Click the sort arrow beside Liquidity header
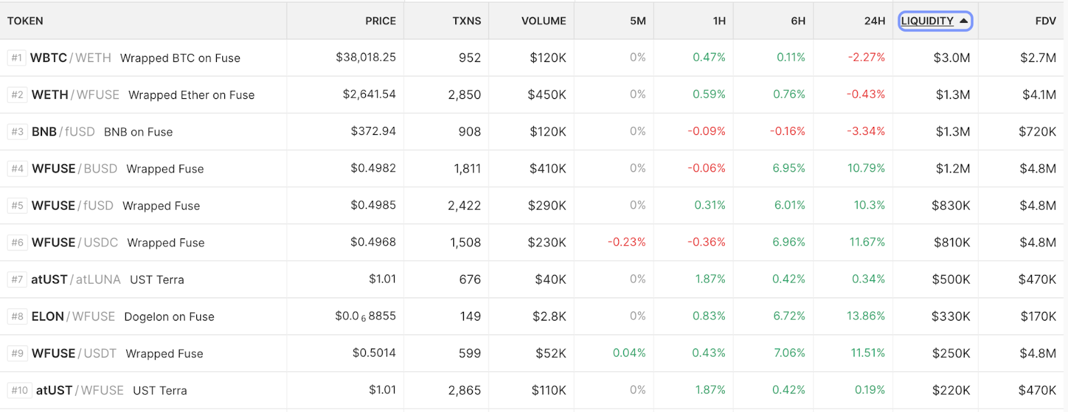Screen dimensions: 1068x412 click(x=963, y=21)
